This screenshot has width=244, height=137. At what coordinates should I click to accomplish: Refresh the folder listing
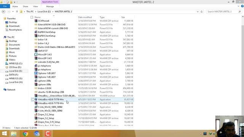click(x=202, y=12)
